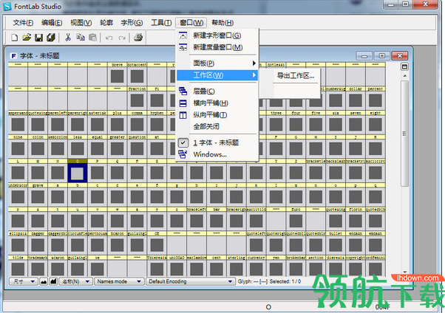Click the Undo arrow icon

[x=109, y=38]
